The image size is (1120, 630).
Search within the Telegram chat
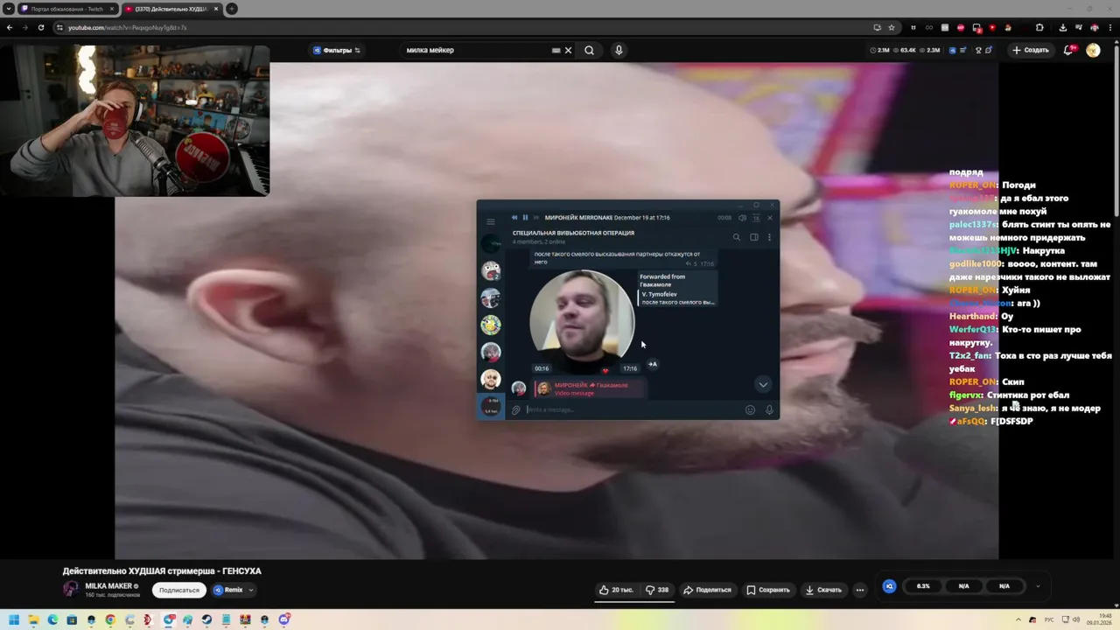tap(737, 237)
